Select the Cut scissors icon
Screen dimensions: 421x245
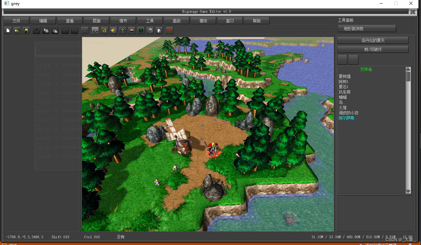[x=37, y=31]
